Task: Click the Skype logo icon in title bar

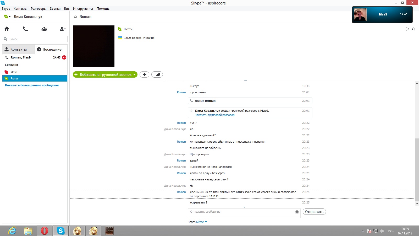Action: [3, 3]
